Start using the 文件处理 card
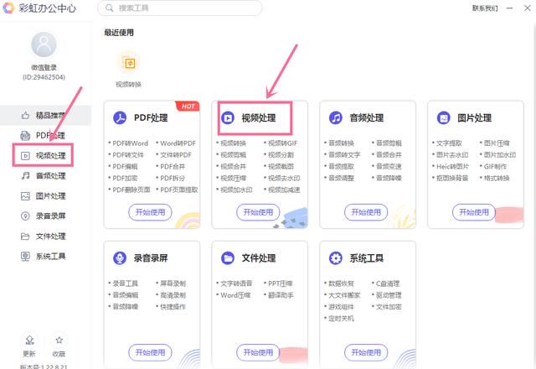 [x=258, y=352]
